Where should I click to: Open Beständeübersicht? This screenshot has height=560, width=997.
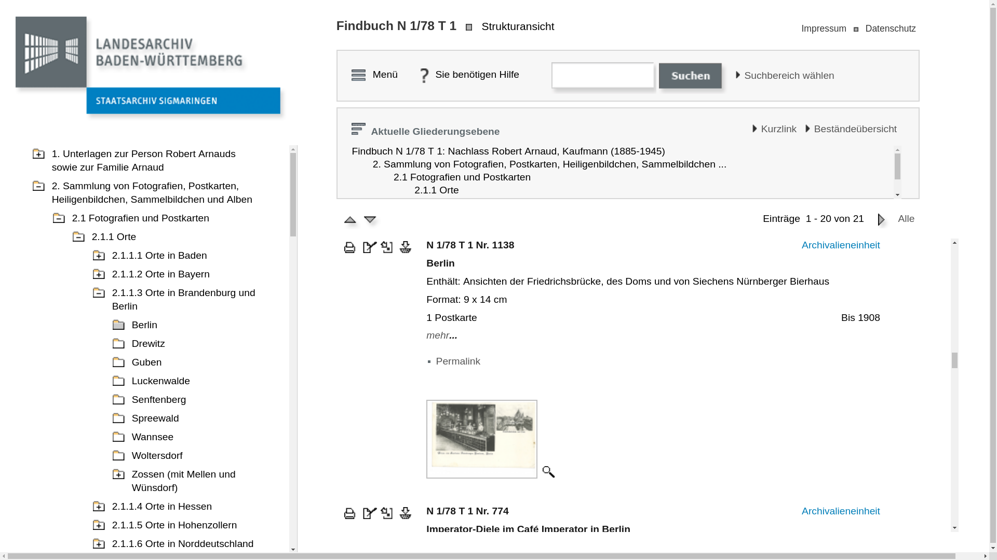[855, 129]
